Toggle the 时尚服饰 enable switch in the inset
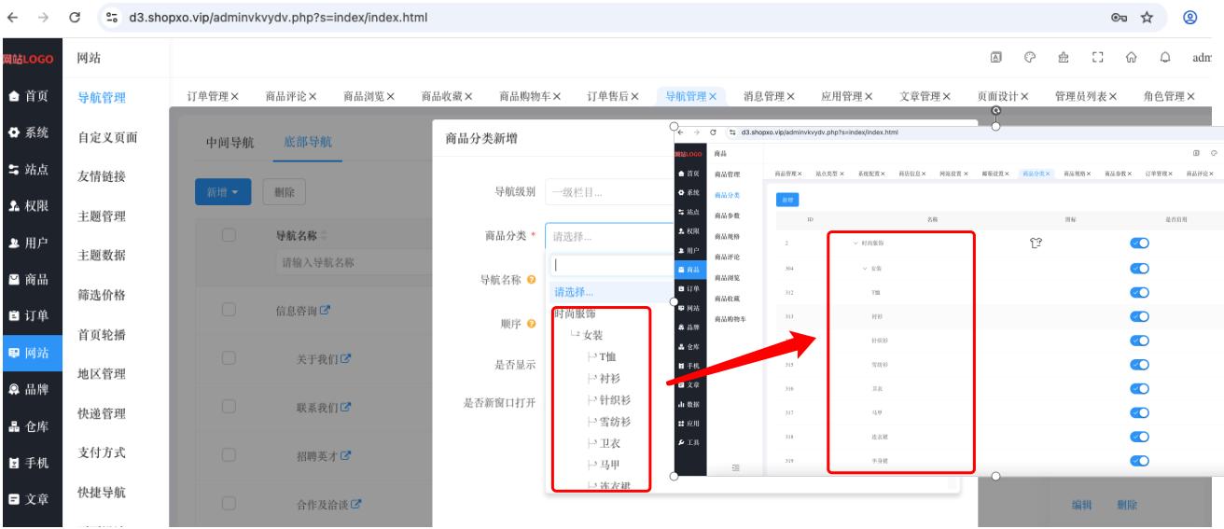The height and width of the screenshot is (529, 1224). point(1139,244)
